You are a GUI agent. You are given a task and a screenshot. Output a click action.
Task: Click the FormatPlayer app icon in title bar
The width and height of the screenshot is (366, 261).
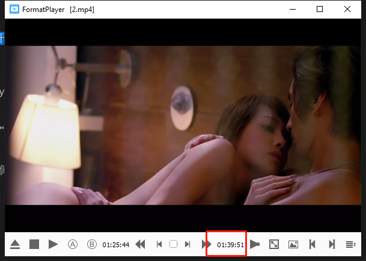tap(14, 10)
